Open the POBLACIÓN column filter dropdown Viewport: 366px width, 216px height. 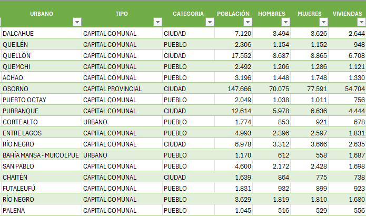click(248, 22)
